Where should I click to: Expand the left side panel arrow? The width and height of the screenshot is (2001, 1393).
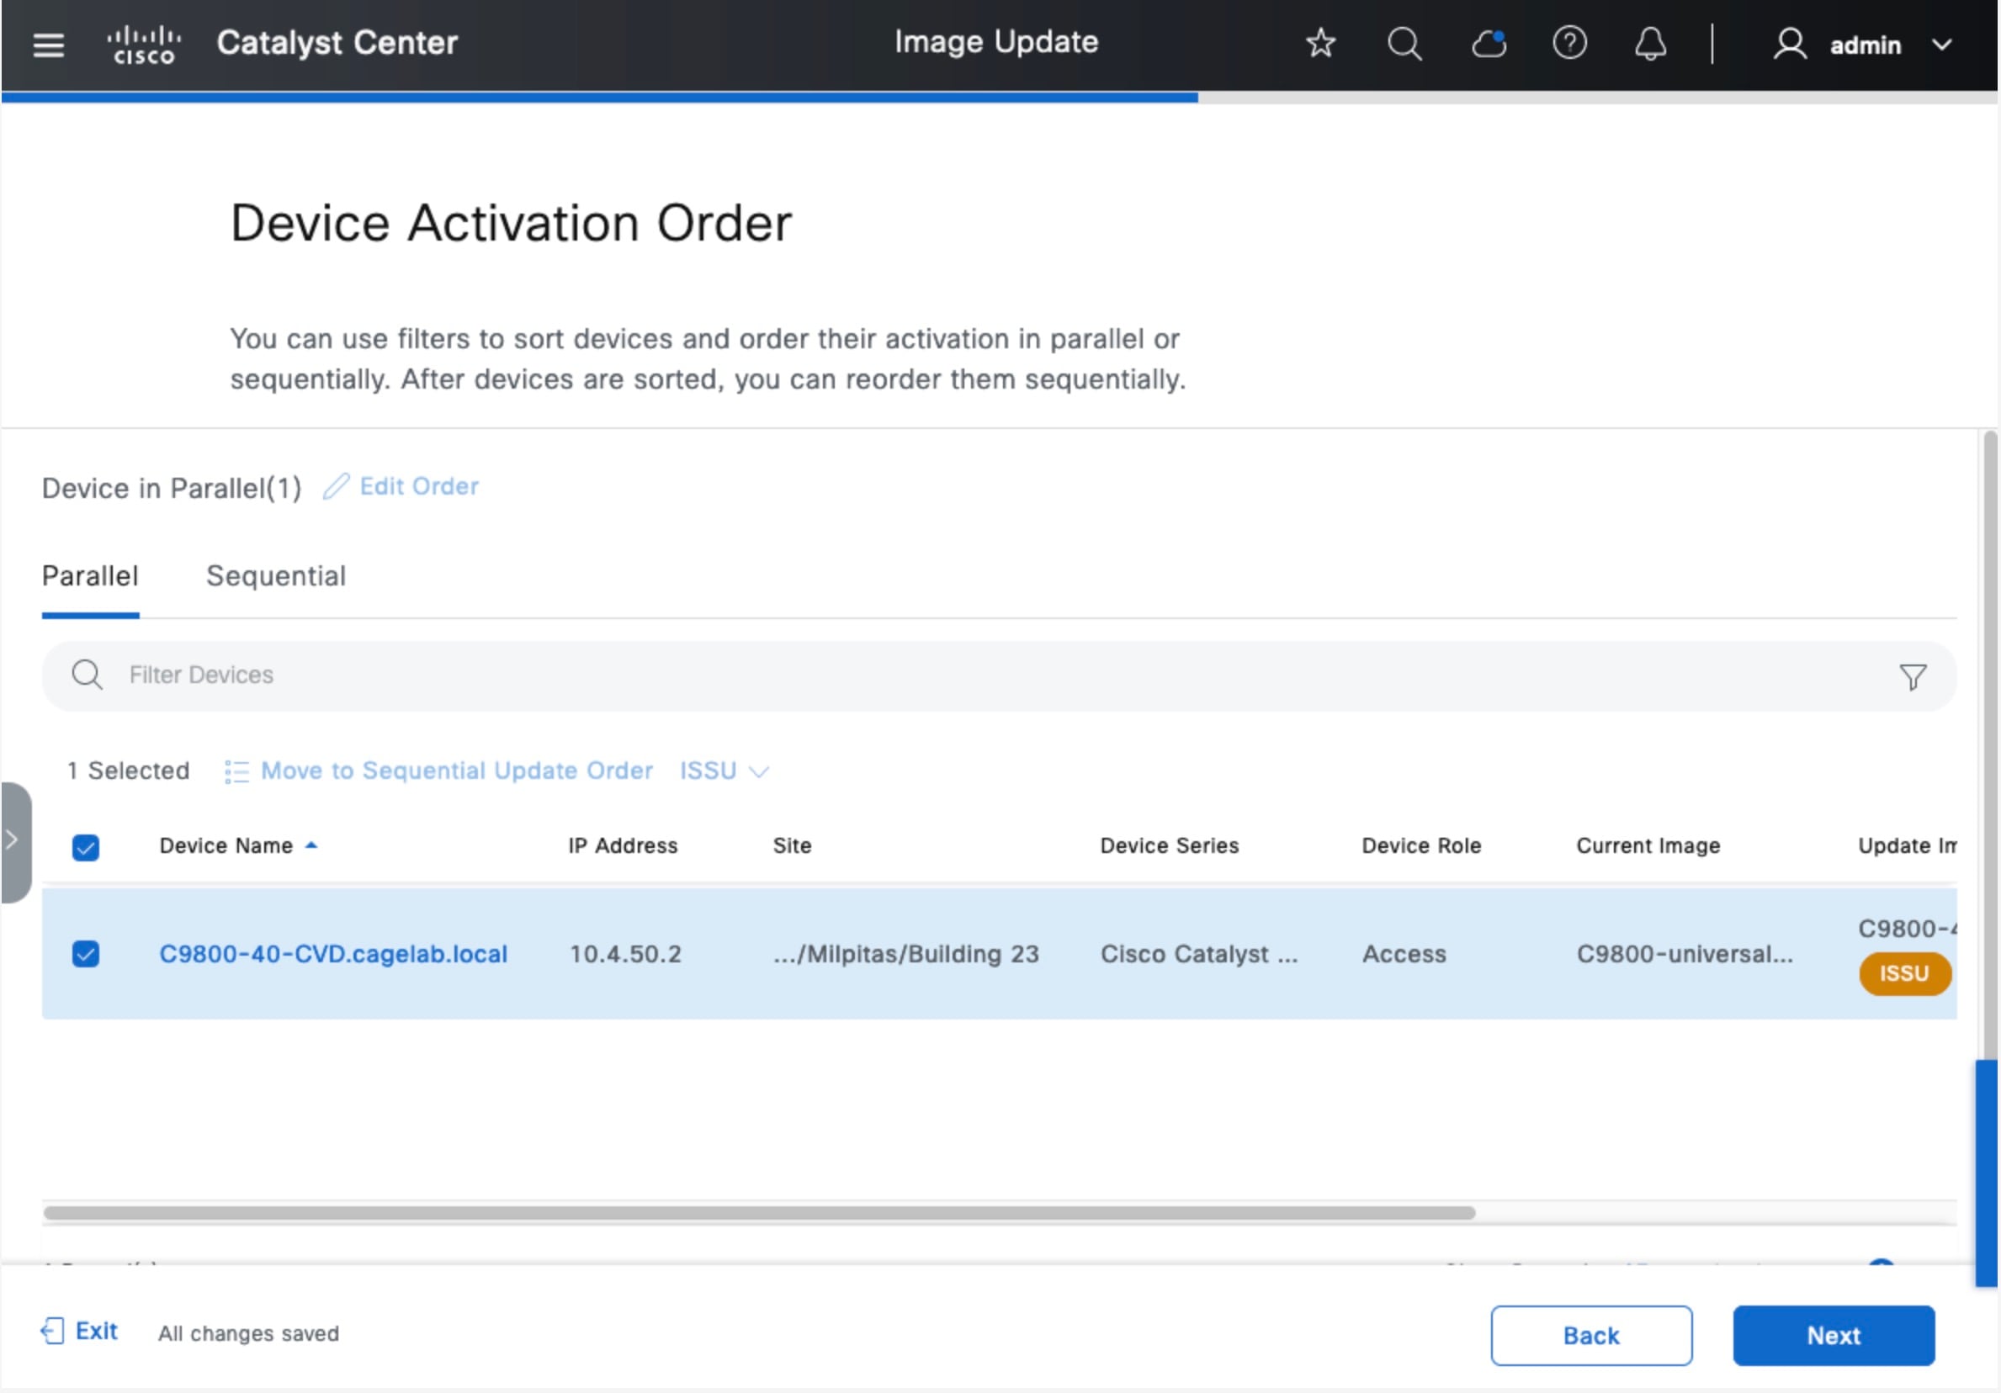pyautogui.click(x=12, y=840)
